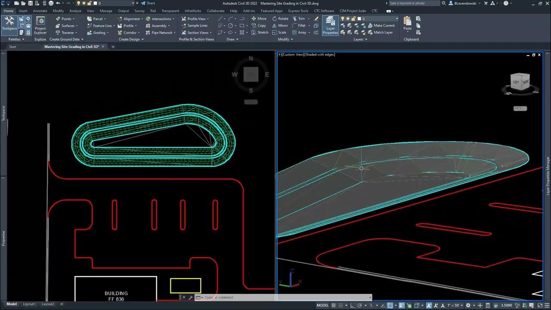This screenshot has width=551, height=310.
Task: Click the ViewCube in right viewport
Action: click(x=520, y=81)
